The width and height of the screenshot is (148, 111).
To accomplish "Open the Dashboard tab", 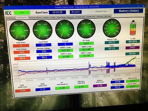I will tap(10, 18).
